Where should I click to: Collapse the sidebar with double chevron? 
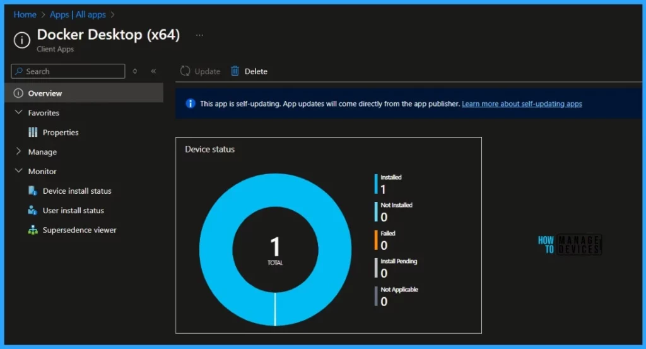point(153,71)
